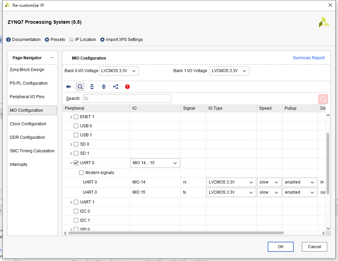Click the pink search icon at right

point(323,99)
